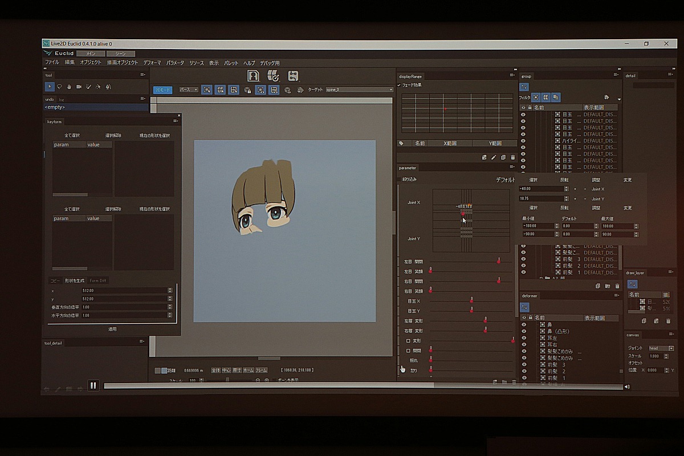Viewport: 684px width, 456px height.
Task: Open the ジョイント head dropdown in canvas panel
Action: click(x=661, y=348)
